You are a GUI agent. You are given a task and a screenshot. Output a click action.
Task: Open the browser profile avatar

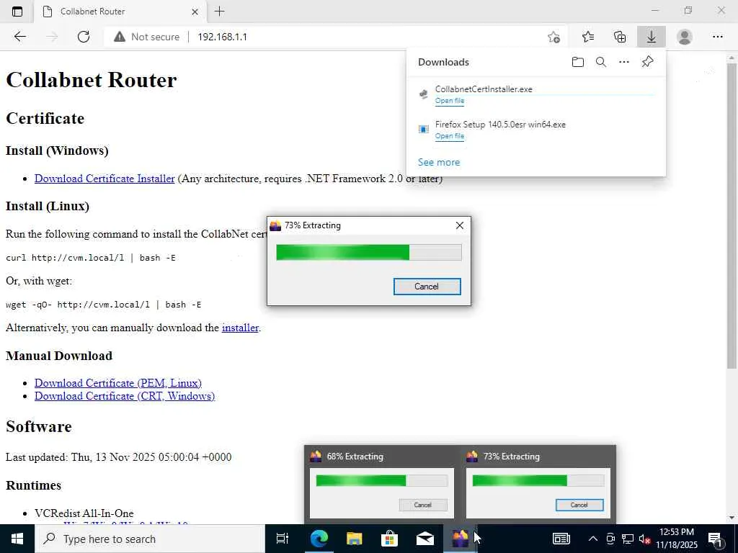(685, 37)
